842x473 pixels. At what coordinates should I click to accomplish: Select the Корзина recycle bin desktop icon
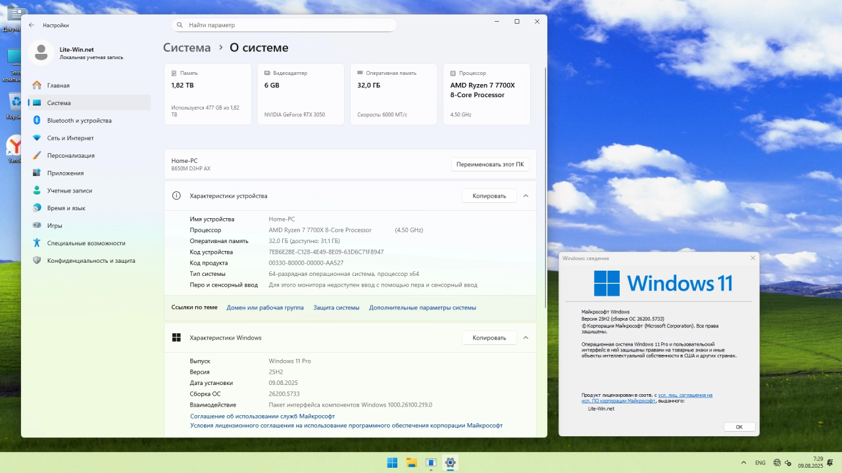[x=13, y=106]
